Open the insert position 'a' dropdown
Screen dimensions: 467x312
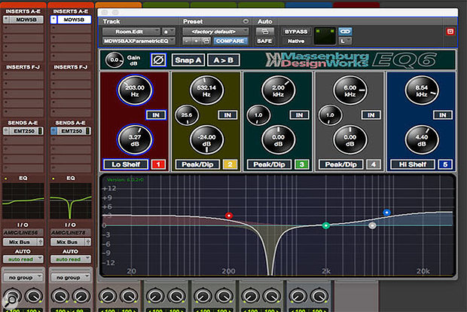pos(168,32)
